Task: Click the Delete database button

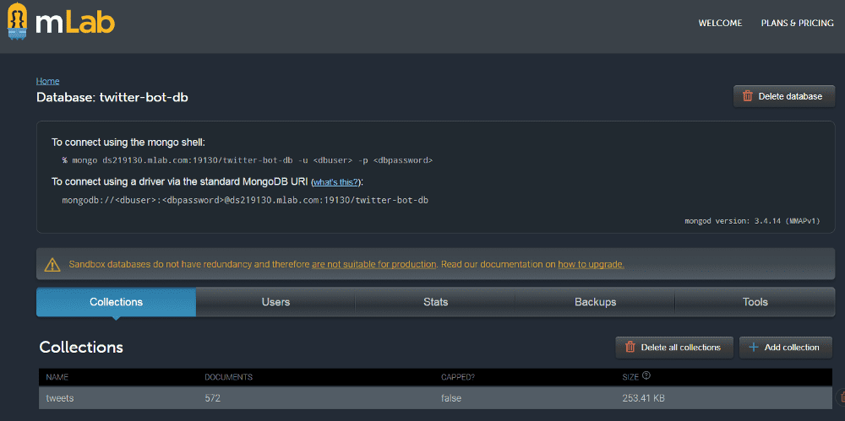Action: 784,96
